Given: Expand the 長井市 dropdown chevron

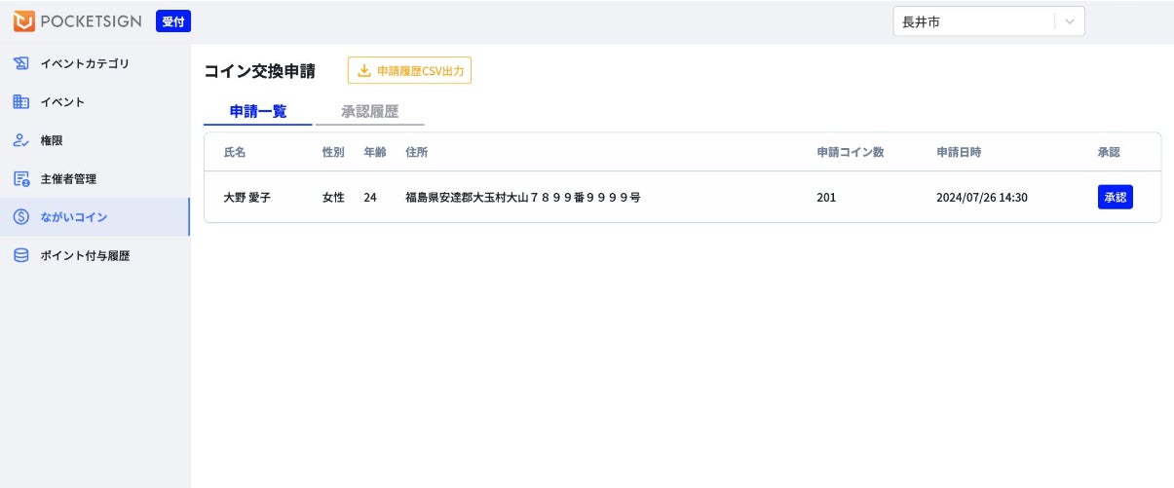Looking at the screenshot, I should point(1070,21).
